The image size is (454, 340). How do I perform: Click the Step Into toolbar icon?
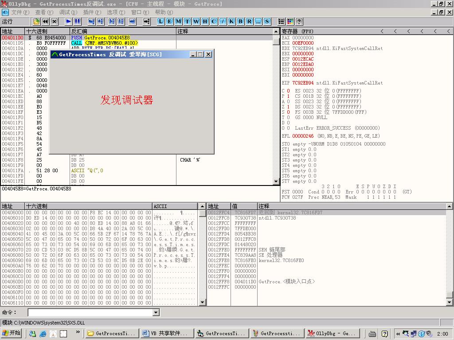click(x=91, y=21)
